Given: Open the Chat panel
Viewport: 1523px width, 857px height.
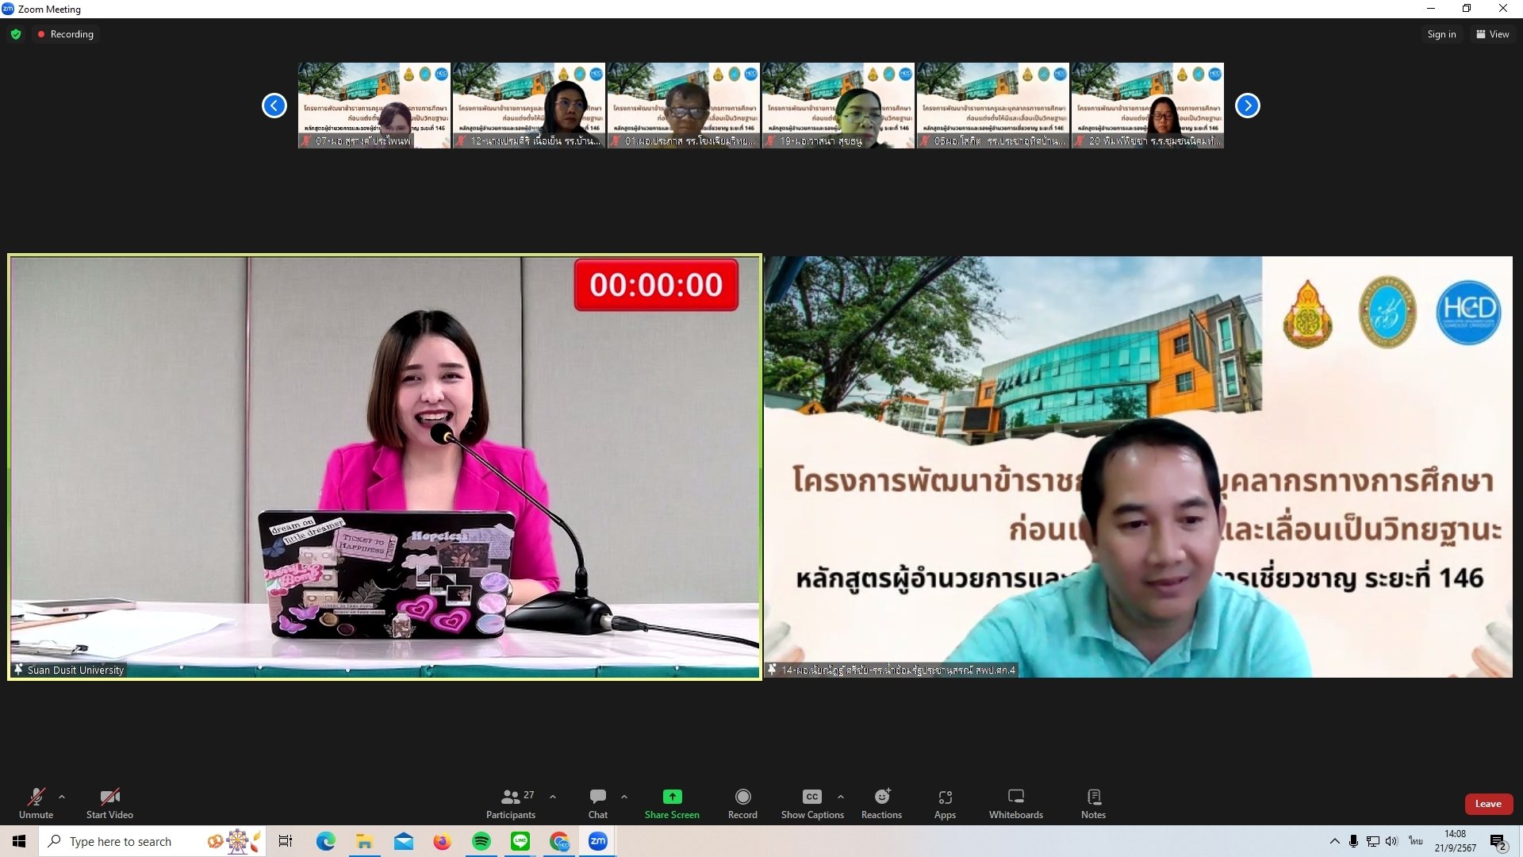Looking at the screenshot, I should click(x=597, y=797).
